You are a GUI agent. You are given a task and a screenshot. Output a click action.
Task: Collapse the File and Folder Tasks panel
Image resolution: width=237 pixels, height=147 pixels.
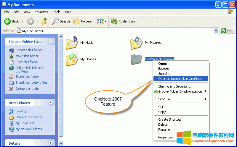(50, 41)
